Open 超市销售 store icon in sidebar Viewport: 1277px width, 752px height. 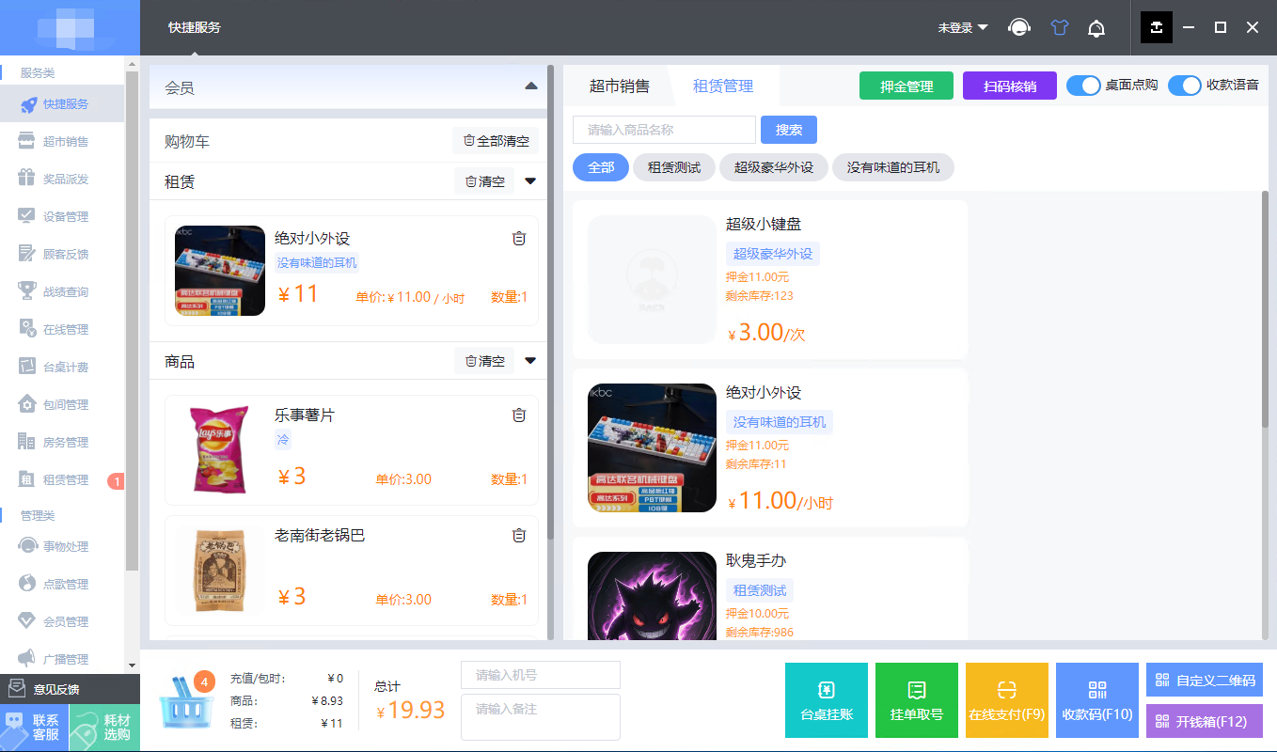27,142
